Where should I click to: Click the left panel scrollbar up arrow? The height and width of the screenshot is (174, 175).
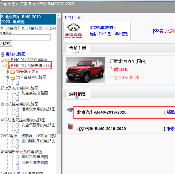(59, 16)
